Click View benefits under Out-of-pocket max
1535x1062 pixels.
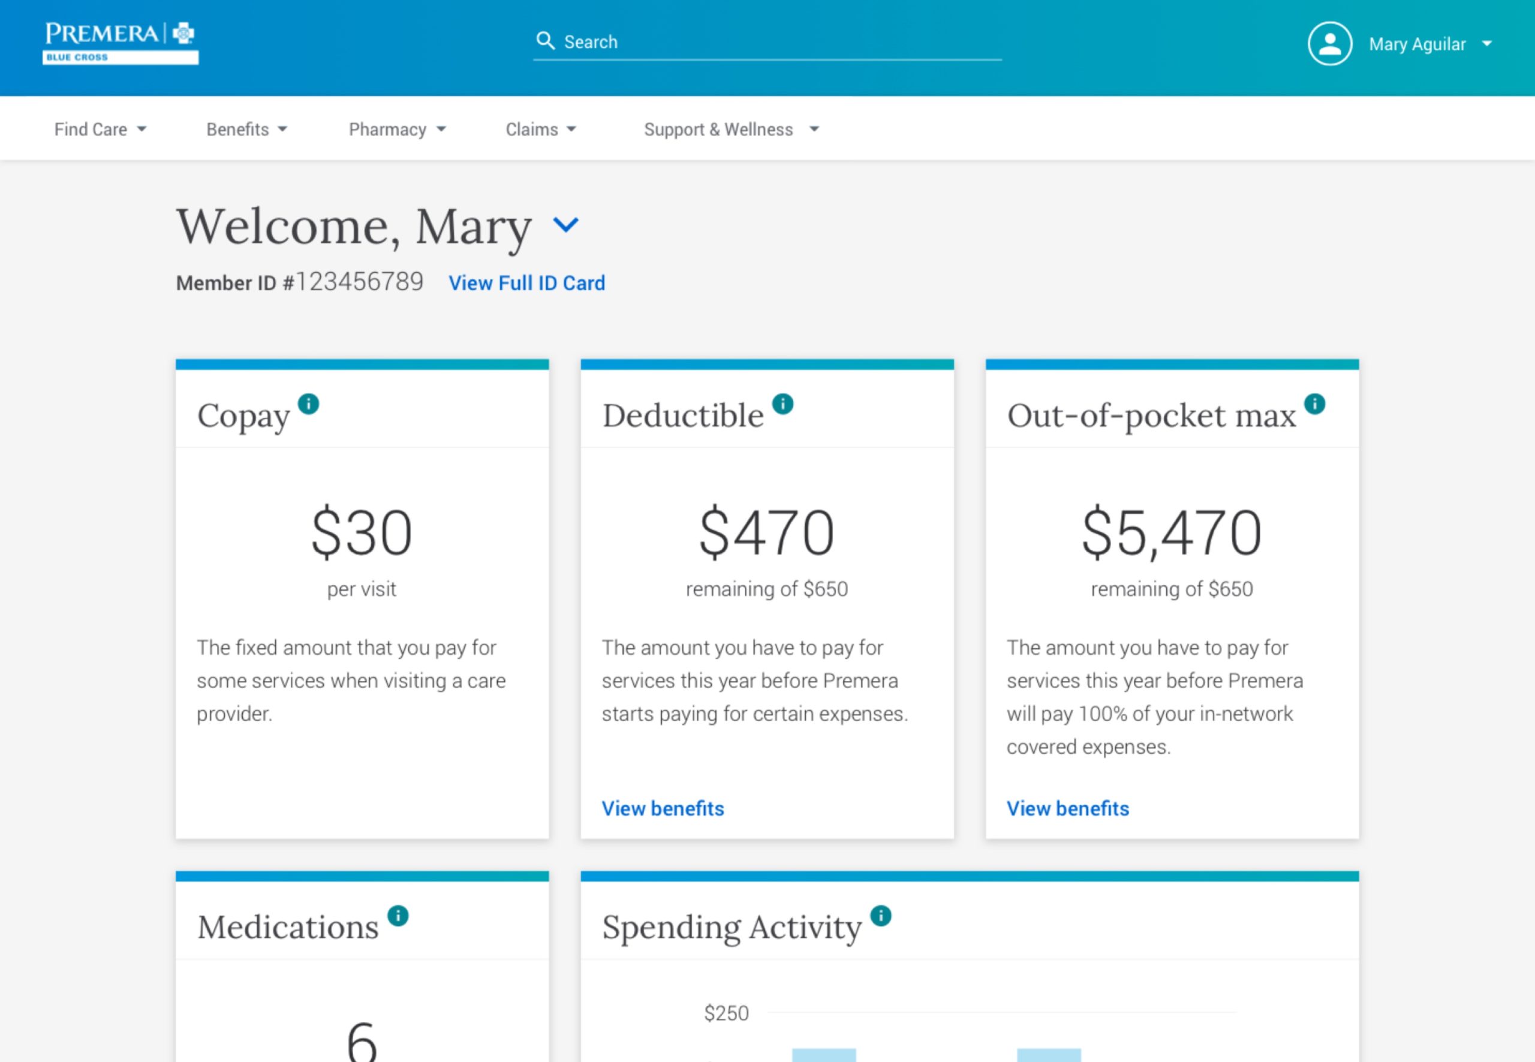click(1067, 808)
